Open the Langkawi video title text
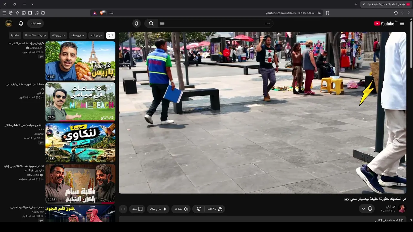This screenshot has height=232, width=413. click(24, 127)
